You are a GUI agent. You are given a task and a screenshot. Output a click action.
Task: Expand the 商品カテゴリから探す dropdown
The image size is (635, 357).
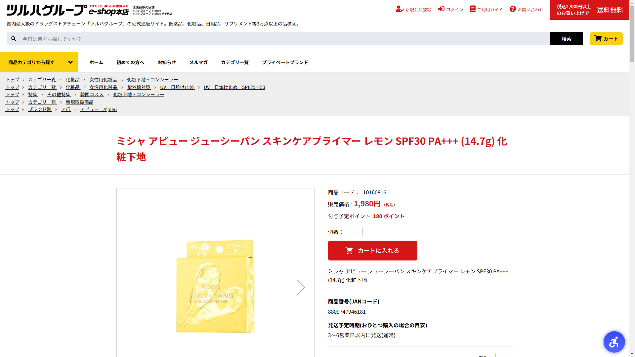coord(39,62)
